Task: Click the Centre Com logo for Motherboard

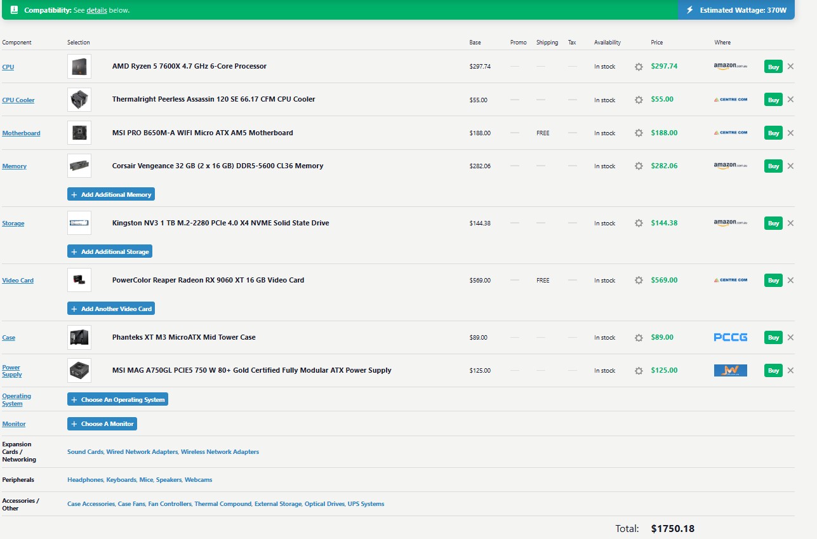Action: click(x=730, y=133)
